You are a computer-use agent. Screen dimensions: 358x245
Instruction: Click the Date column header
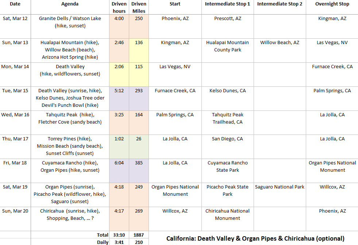click(x=15, y=4)
